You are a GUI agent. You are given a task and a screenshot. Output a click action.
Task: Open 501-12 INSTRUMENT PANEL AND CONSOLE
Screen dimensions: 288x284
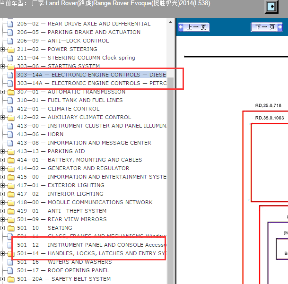92,245
